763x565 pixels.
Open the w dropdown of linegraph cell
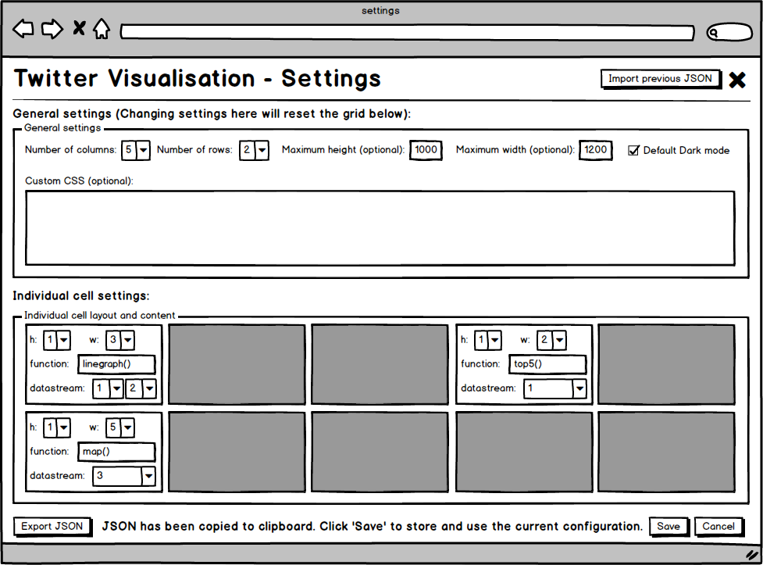point(120,340)
